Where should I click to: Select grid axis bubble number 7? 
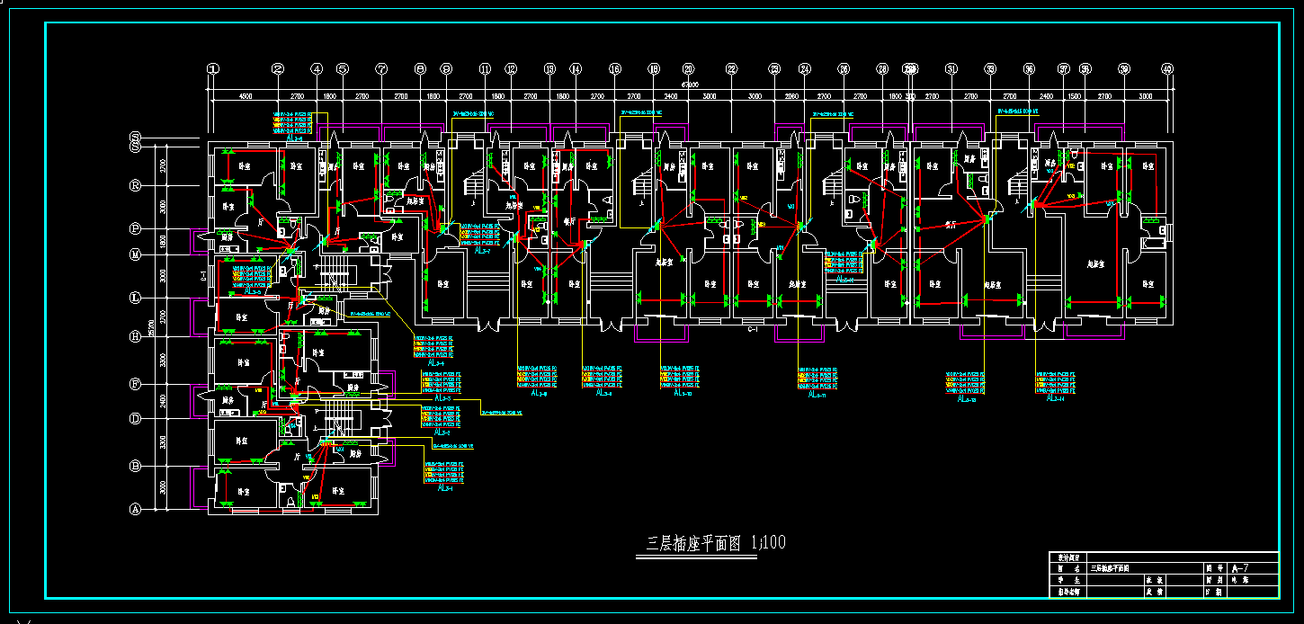pyautogui.click(x=381, y=68)
